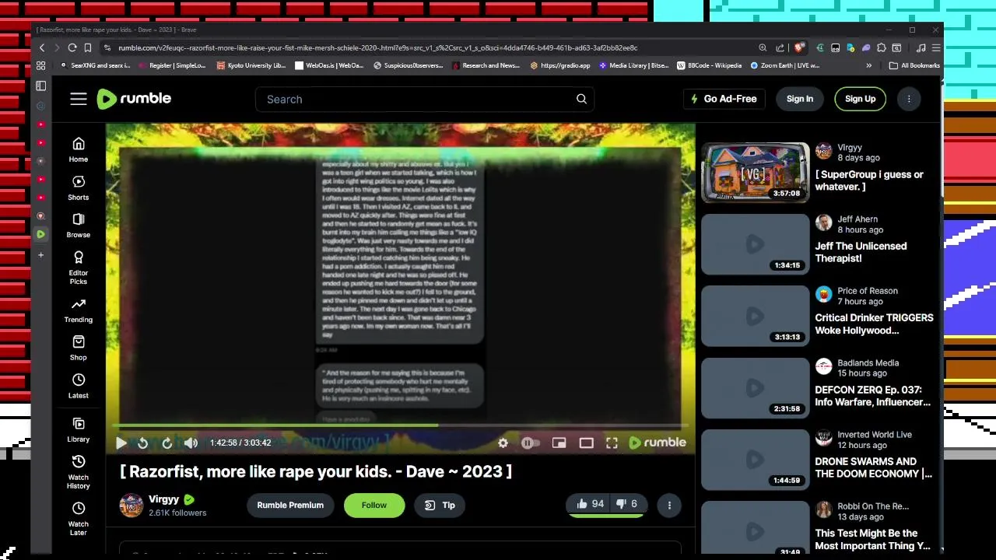996x560 pixels.
Task: Open Browse in Rumble sidebar
Action: pos(79,225)
